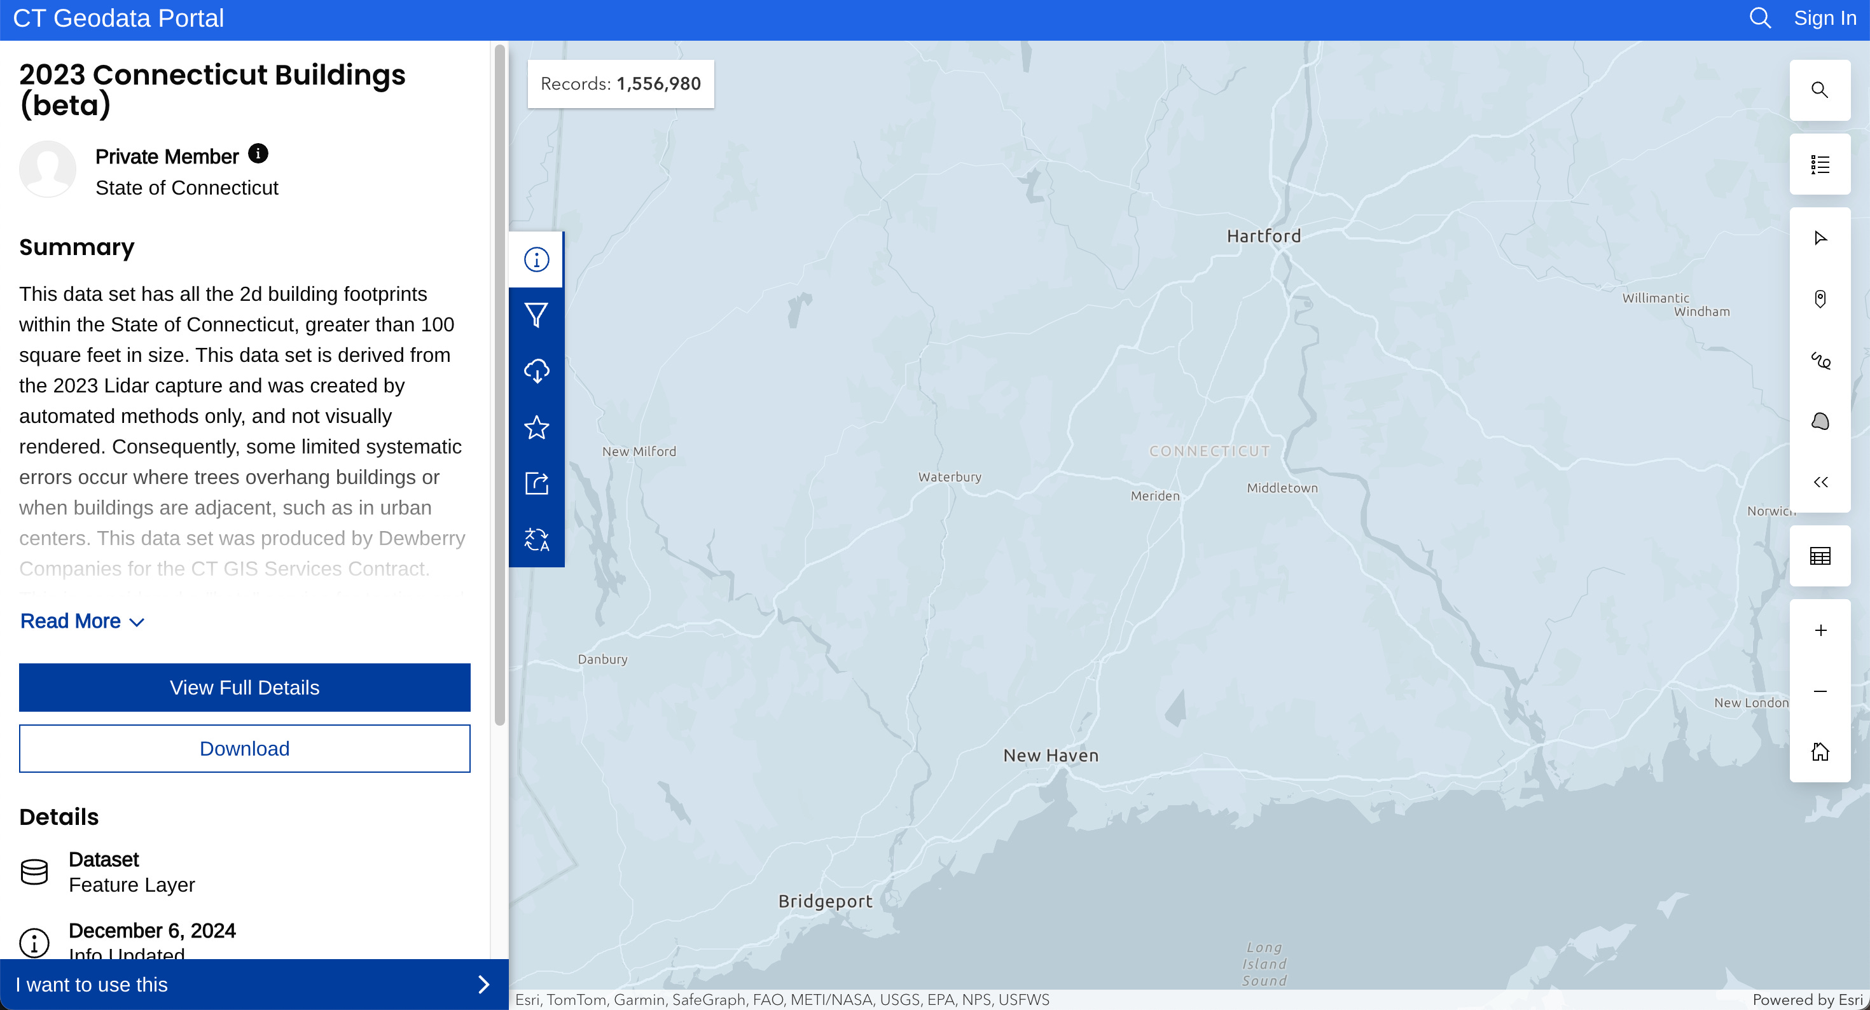
Task: Click the translate language icon
Action: point(536,539)
